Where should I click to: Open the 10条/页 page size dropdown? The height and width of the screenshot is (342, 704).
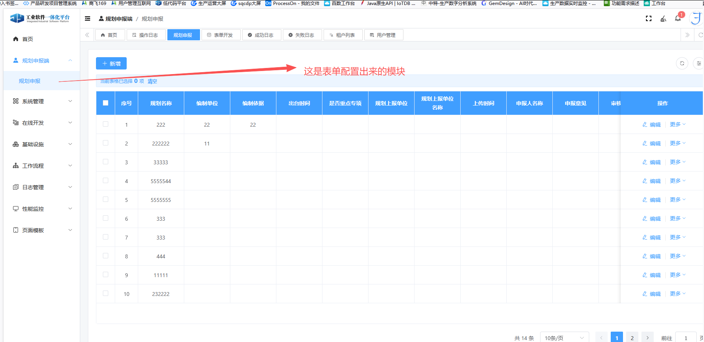pos(564,338)
